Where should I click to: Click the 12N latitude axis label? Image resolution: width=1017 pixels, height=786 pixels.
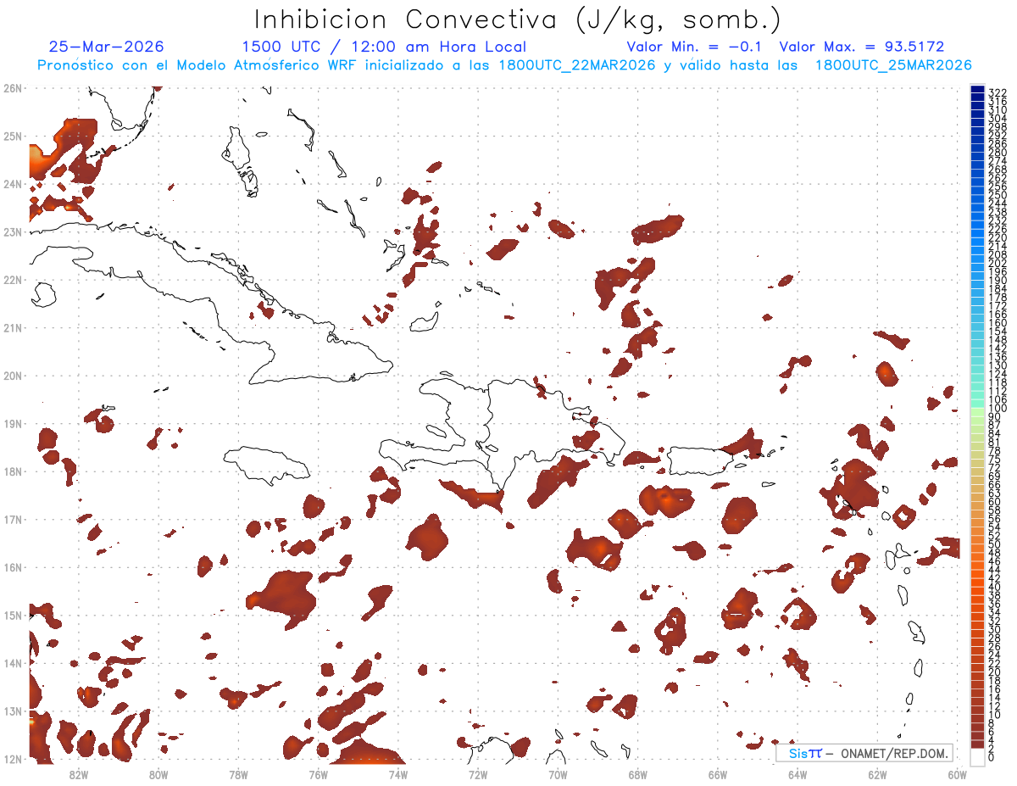[12, 759]
